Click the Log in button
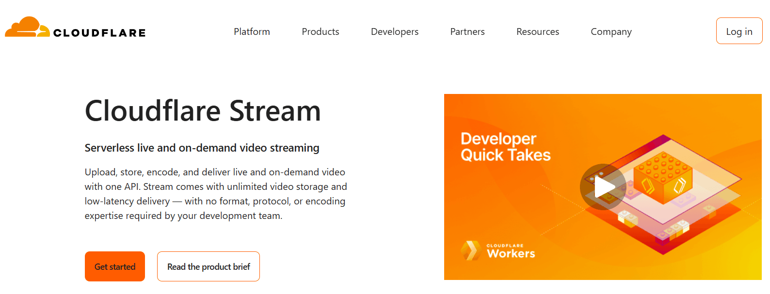The image size is (770, 294). tap(739, 31)
